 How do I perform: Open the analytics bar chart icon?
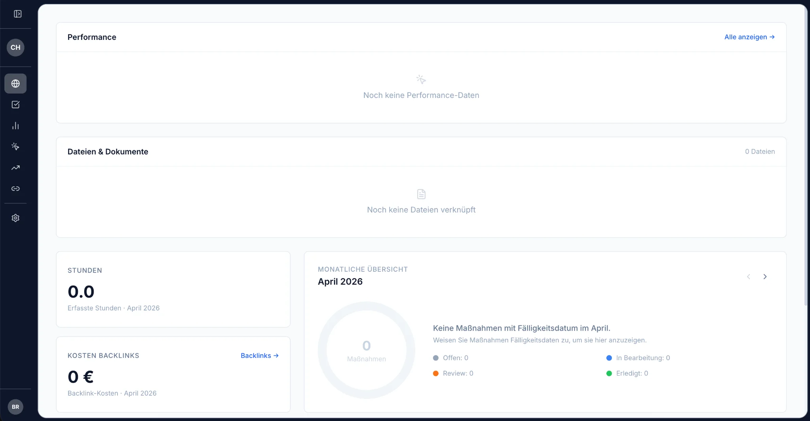(15, 126)
